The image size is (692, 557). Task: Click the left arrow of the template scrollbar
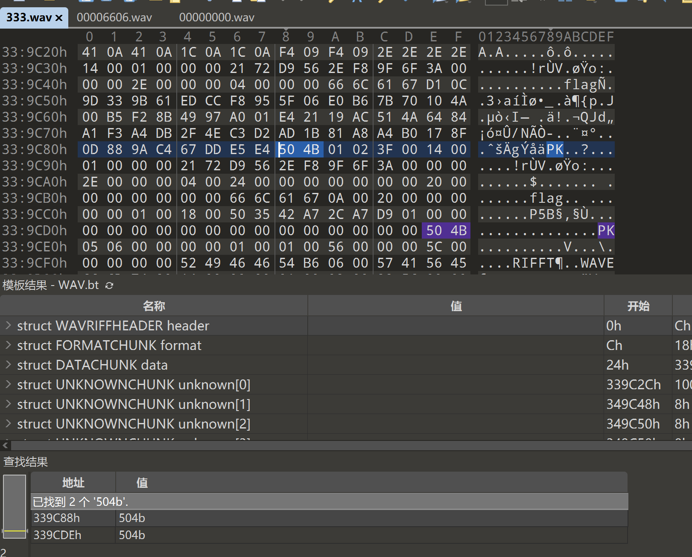pyautogui.click(x=5, y=445)
